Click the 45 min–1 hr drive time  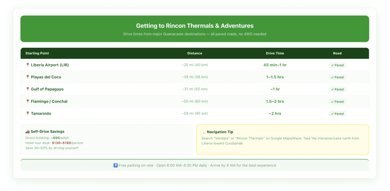tap(275, 65)
